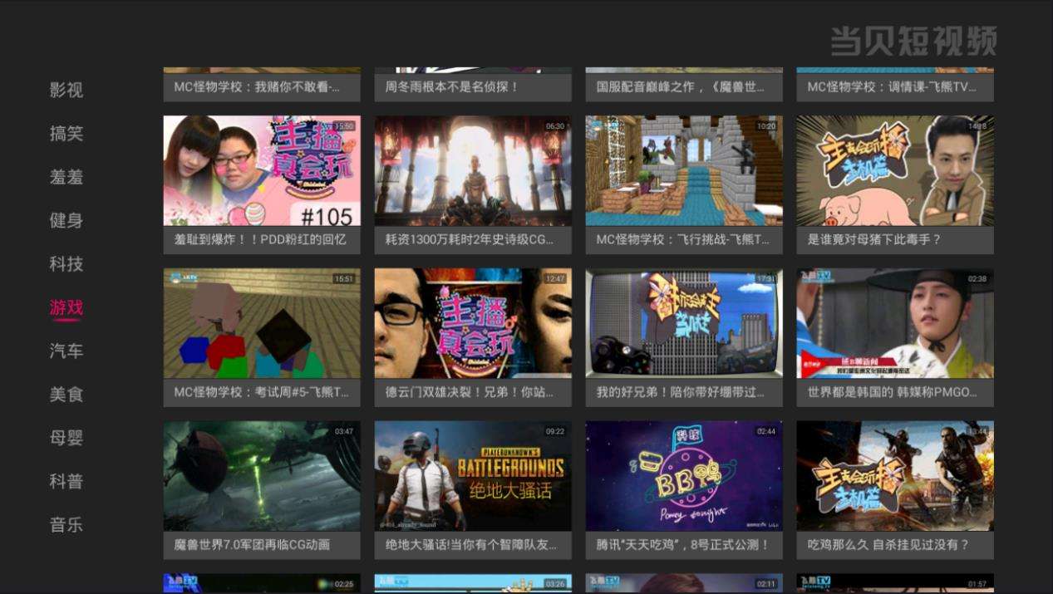Go to the 科技 category
This screenshot has height=594, width=1053.
pos(66,264)
